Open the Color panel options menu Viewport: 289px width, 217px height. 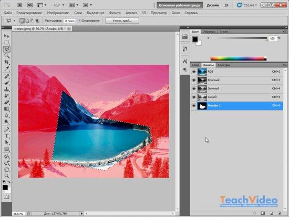pyautogui.click(x=284, y=32)
